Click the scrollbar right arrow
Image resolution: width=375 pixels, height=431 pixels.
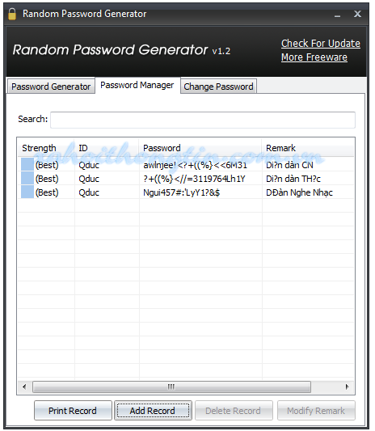point(348,387)
